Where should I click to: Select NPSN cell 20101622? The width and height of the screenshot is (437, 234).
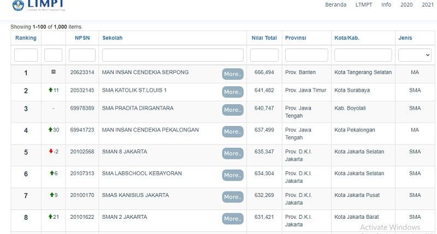point(82,217)
